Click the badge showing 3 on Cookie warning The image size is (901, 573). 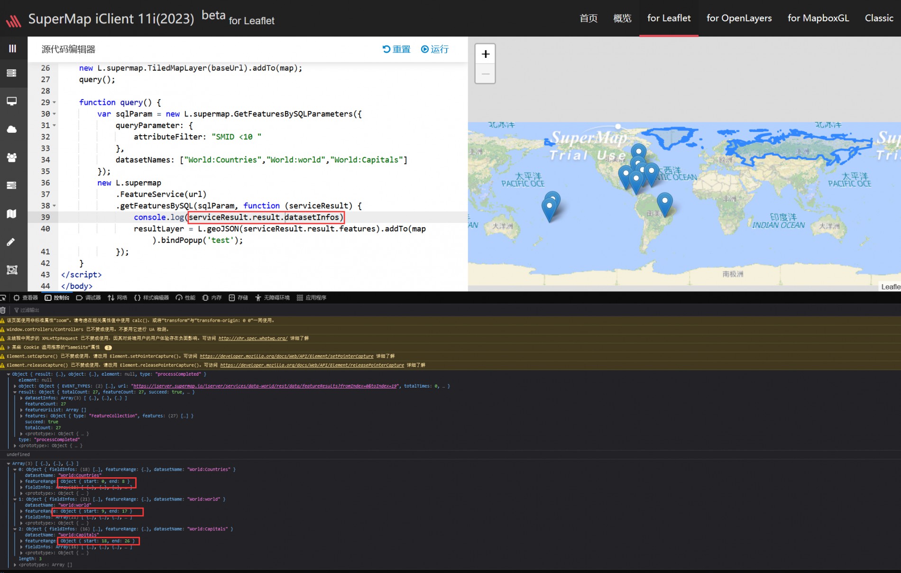tap(108, 348)
